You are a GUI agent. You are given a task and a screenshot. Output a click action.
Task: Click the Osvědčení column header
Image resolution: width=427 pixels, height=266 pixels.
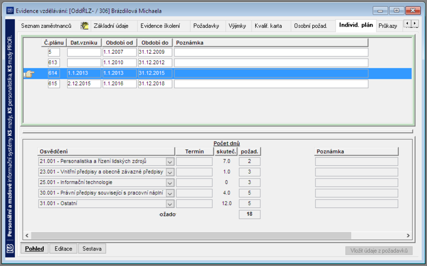click(x=106, y=151)
